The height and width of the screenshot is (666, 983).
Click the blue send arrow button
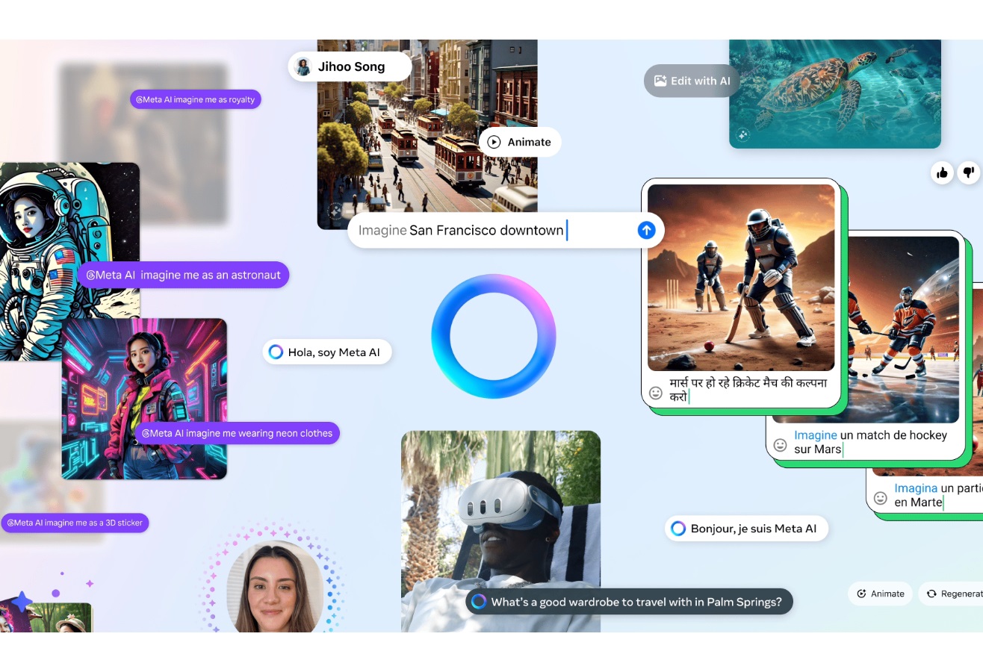(646, 230)
